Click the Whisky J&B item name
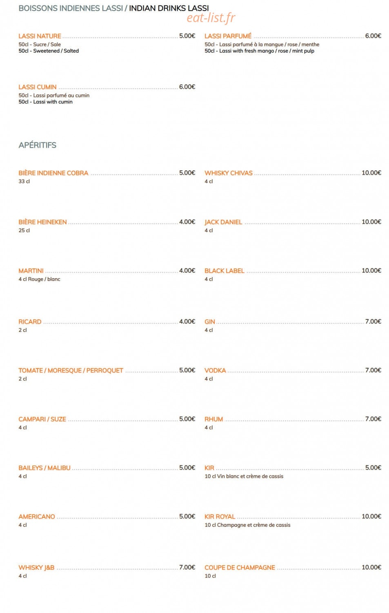The image size is (389, 613). [36, 567]
